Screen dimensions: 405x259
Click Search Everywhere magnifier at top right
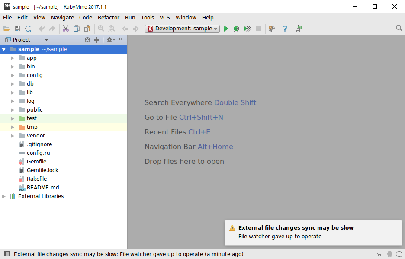click(x=399, y=28)
